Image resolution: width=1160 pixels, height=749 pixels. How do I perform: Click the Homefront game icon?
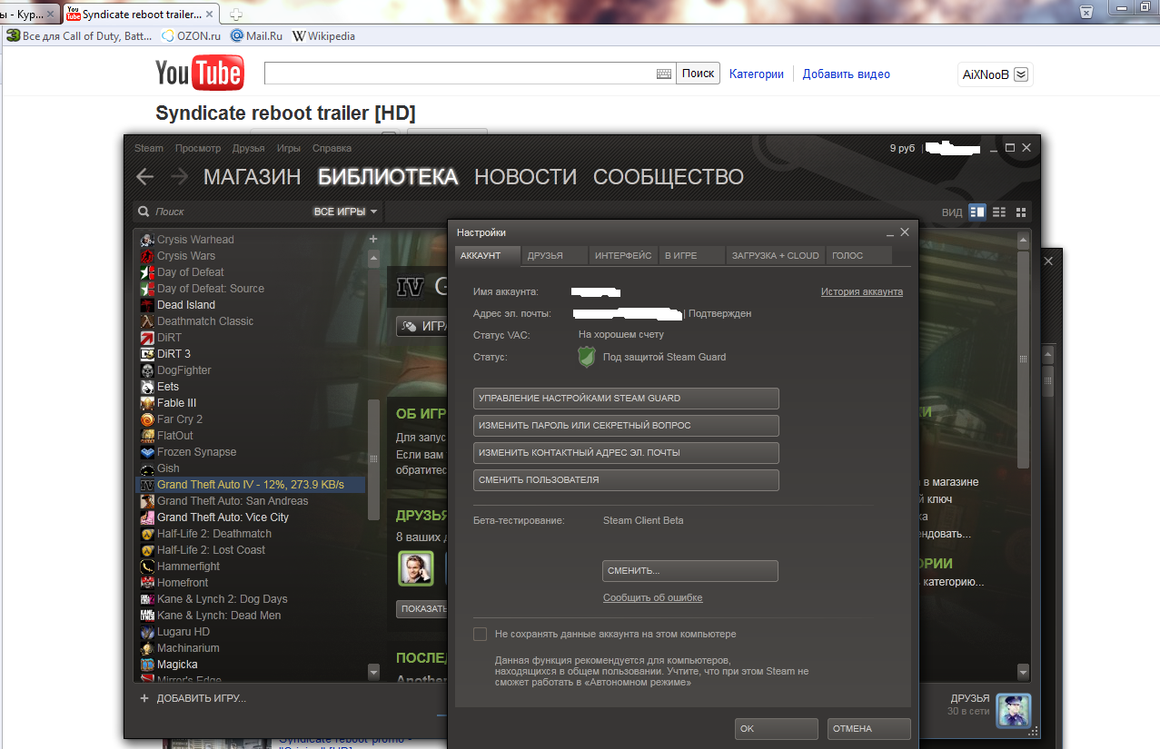point(148,583)
